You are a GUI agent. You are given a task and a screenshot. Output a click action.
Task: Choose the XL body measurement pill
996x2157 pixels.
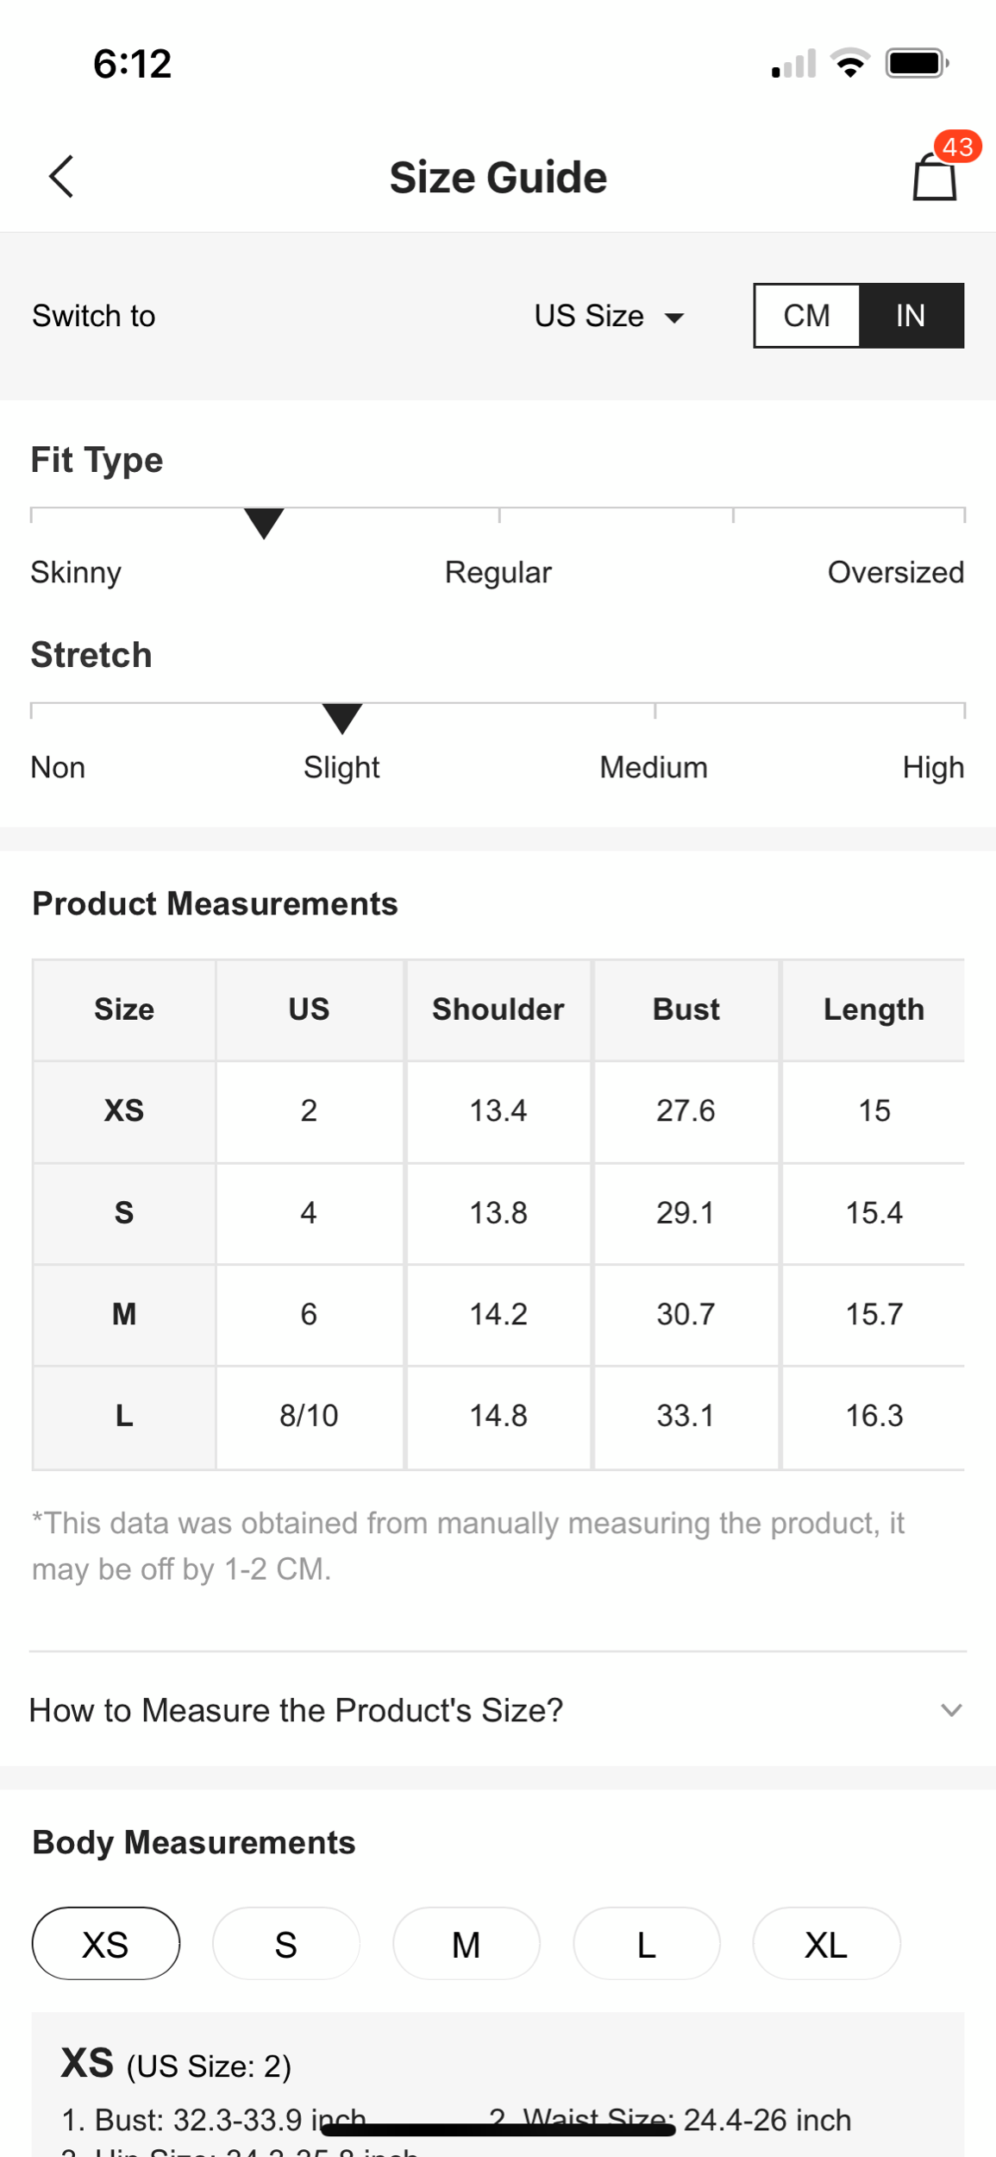pos(825,1944)
